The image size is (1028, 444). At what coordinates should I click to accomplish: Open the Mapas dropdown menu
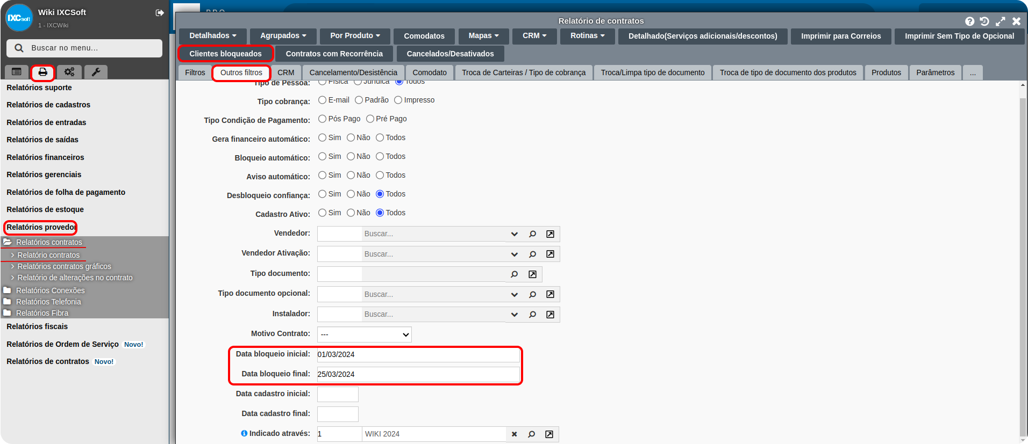(483, 36)
